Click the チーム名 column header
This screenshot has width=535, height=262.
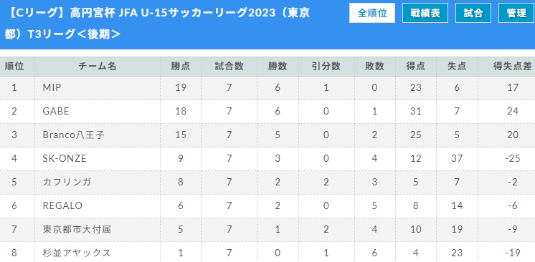pos(98,67)
